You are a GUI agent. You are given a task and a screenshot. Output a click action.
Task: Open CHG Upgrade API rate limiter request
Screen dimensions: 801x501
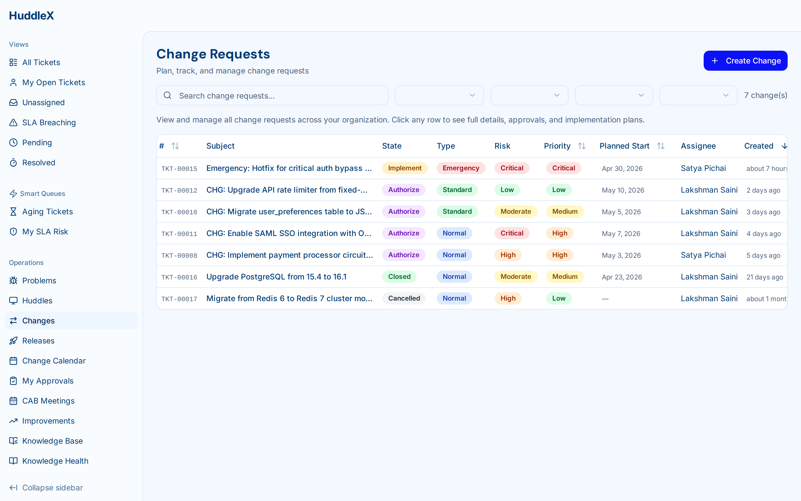tap(287, 190)
